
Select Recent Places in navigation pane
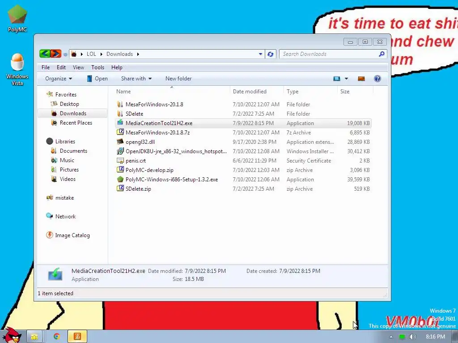coord(72,123)
